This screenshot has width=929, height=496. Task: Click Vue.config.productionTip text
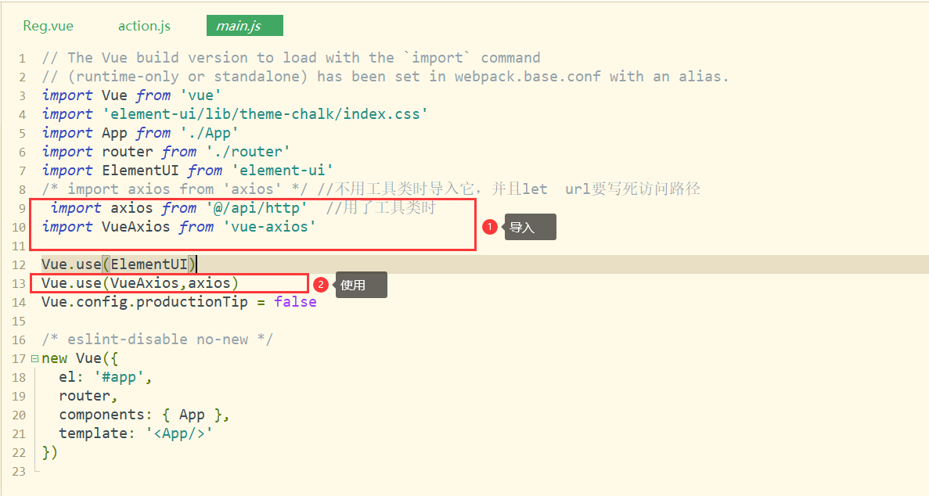[x=145, y=302]
